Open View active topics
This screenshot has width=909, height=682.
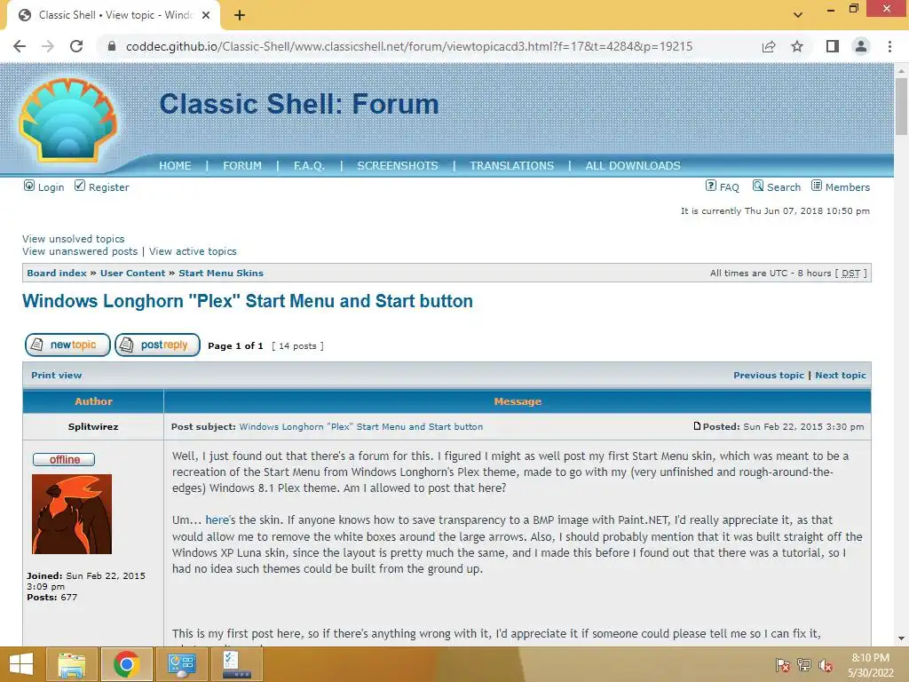(x=193, y=251)
